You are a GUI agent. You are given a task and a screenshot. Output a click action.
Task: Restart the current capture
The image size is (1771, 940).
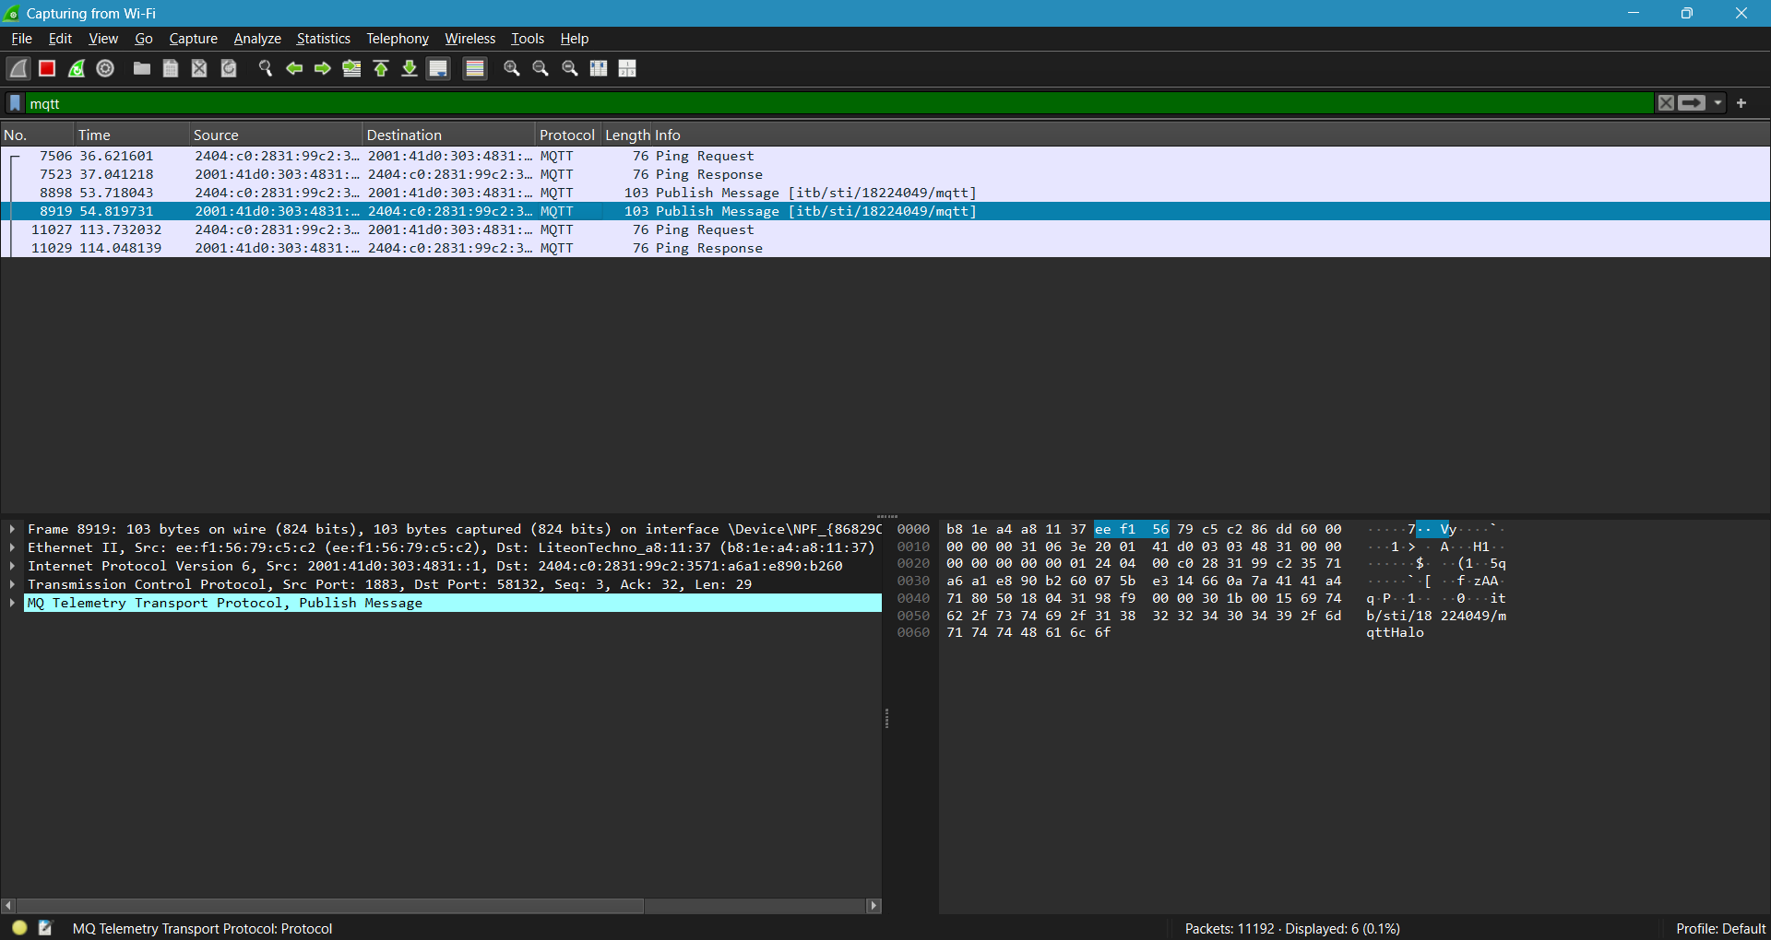77,68
